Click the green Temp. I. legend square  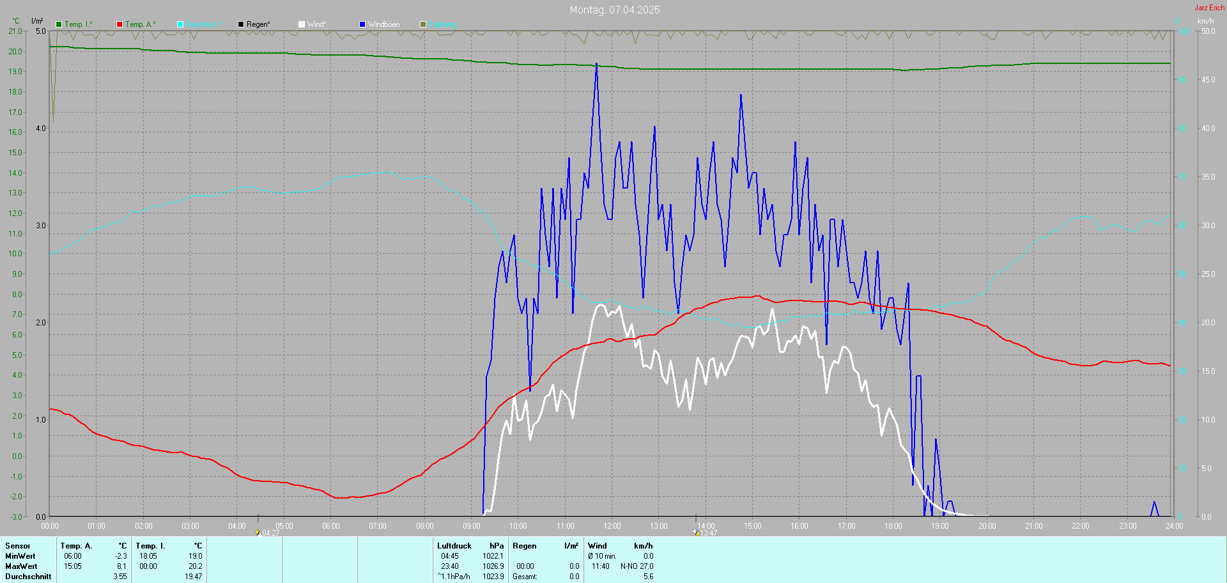[x=59, y=24]
